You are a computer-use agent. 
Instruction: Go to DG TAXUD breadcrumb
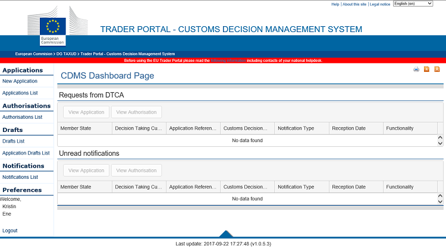[x=66, y=53]
